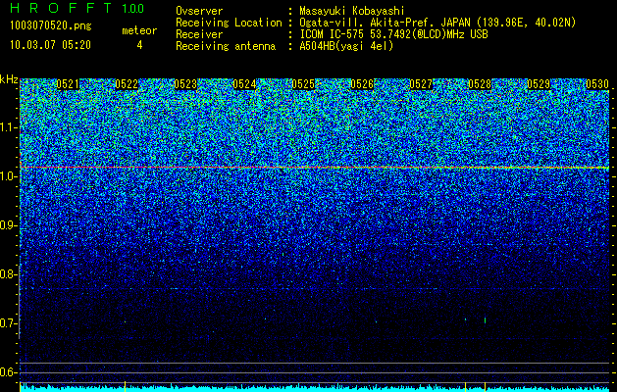Click the 0524 time marker
The image size is (617, 392).
244,84
